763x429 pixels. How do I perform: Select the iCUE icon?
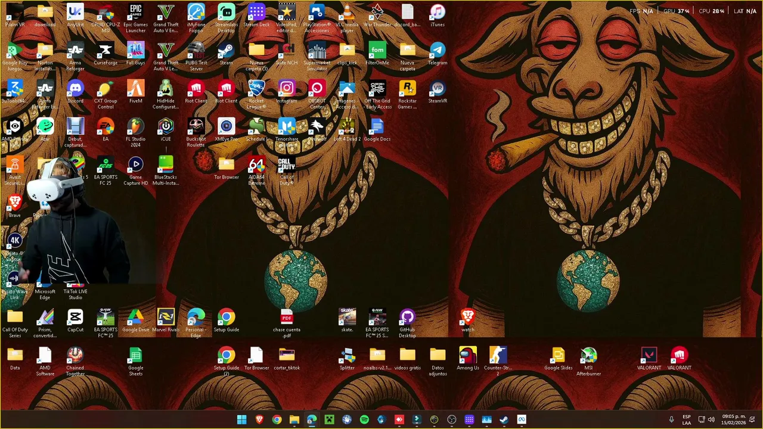[166, 130]
